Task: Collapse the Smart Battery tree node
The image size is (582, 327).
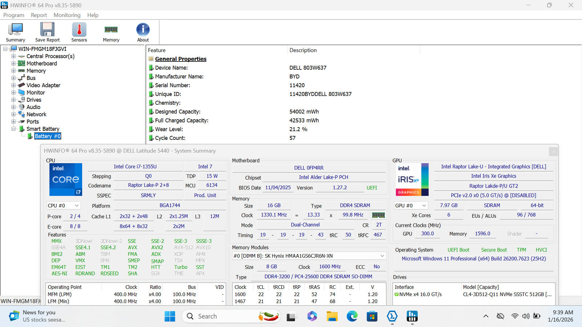Action: (13, 129)
